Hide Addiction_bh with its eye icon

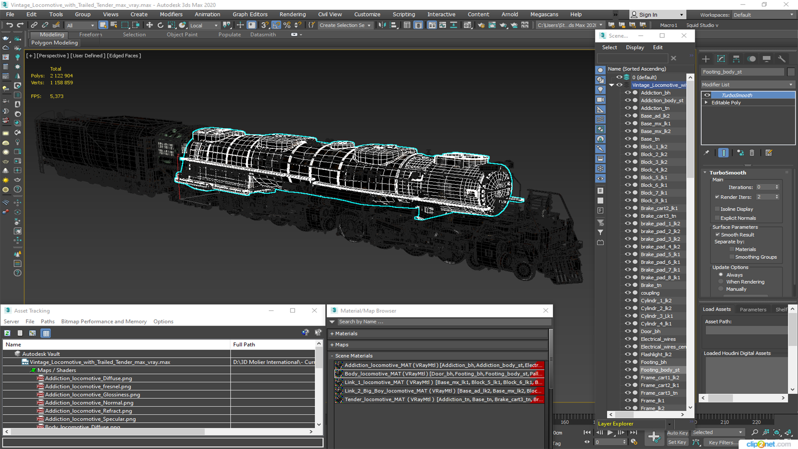628,93
